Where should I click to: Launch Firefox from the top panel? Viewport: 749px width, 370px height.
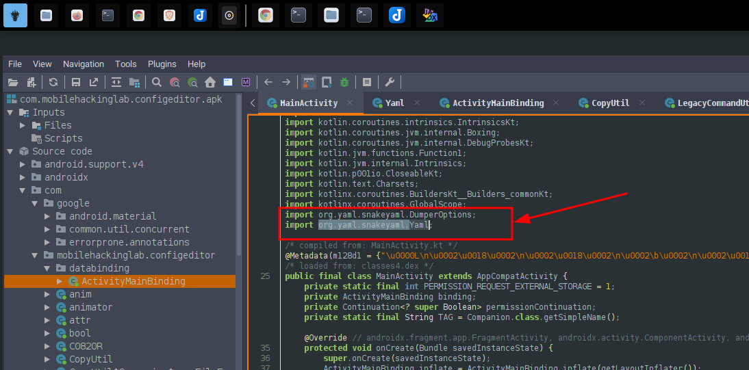77,15
